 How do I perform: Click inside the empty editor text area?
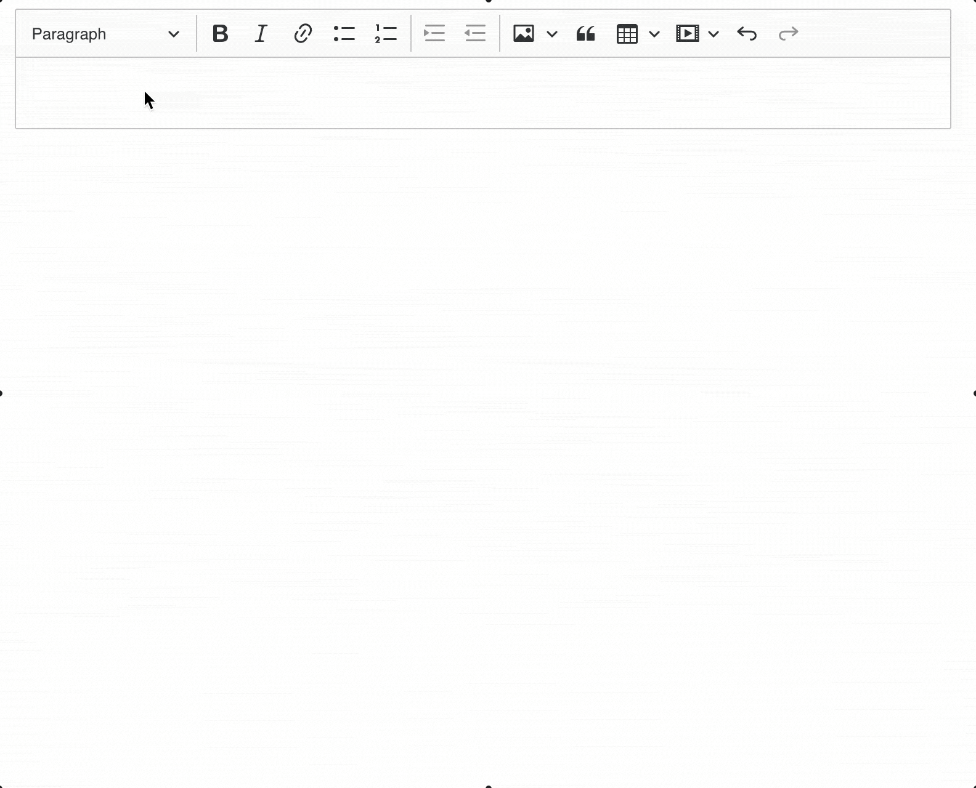point(482,93)
